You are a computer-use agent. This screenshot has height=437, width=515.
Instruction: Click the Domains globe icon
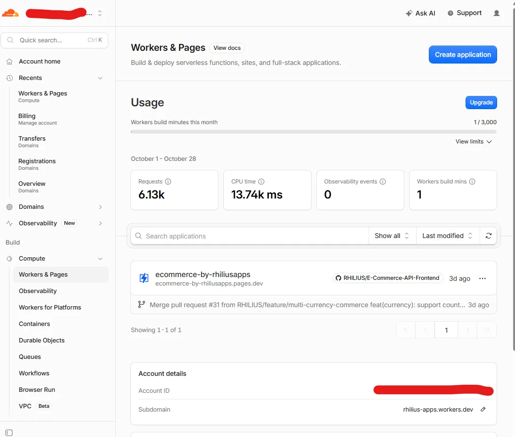pyautogui.click(x=9, y=207)
